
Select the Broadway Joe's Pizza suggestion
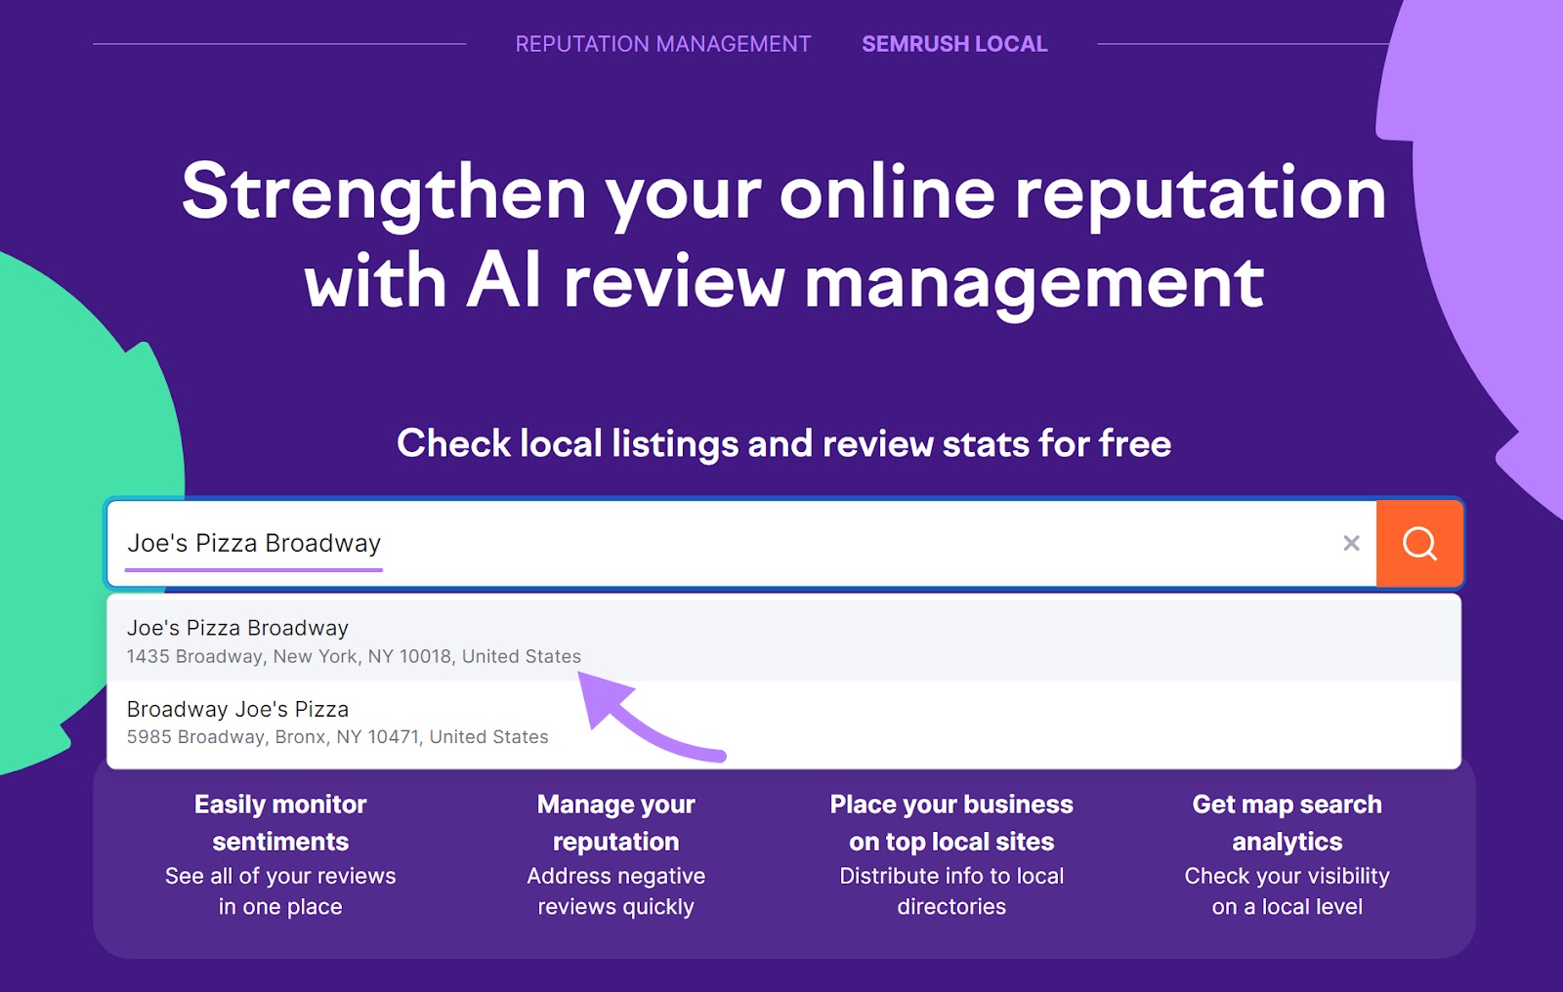[x=237, y=710]
